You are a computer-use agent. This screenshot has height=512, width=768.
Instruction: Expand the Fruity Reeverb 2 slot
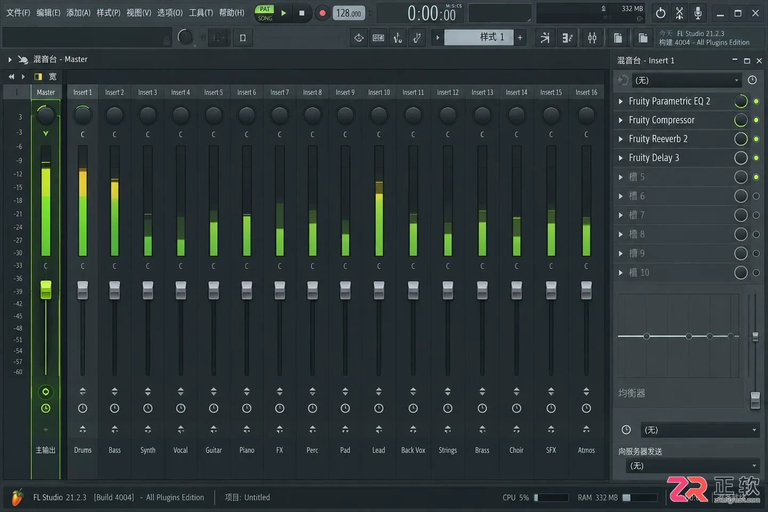[x=620, y=139]
